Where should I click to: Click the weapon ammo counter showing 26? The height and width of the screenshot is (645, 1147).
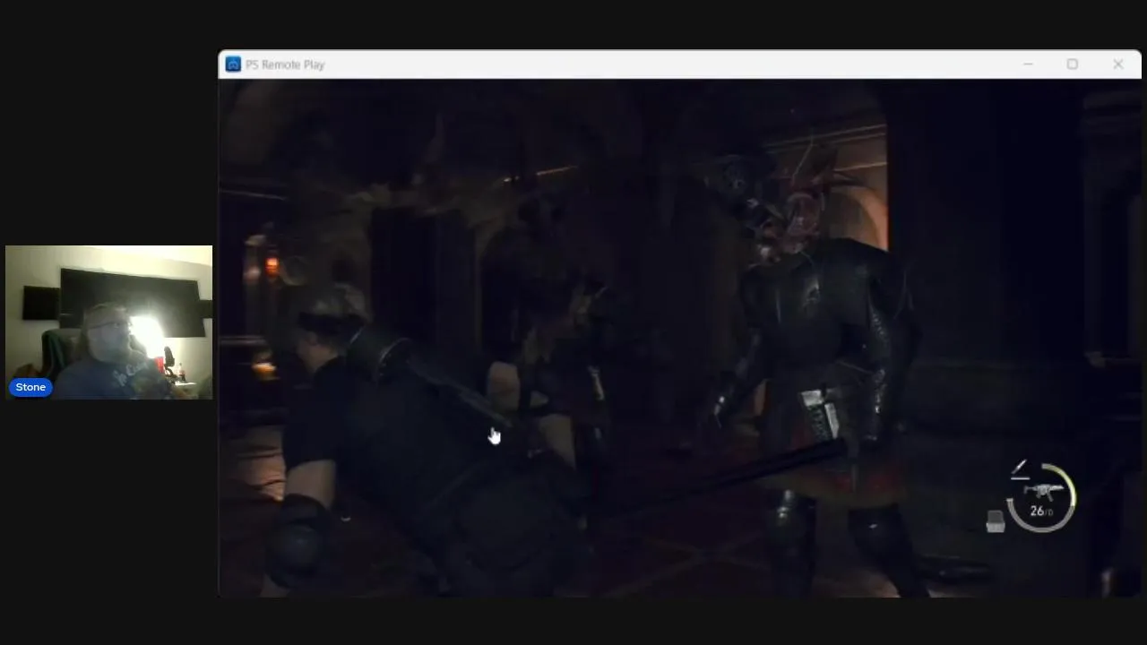[x=1040, y=512]
